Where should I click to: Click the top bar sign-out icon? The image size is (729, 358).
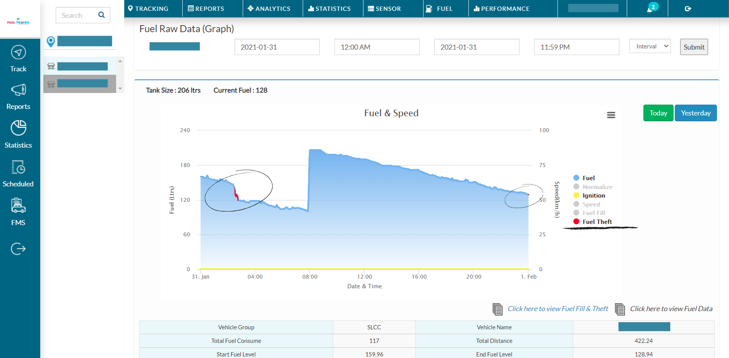click(x=688, y=9)
